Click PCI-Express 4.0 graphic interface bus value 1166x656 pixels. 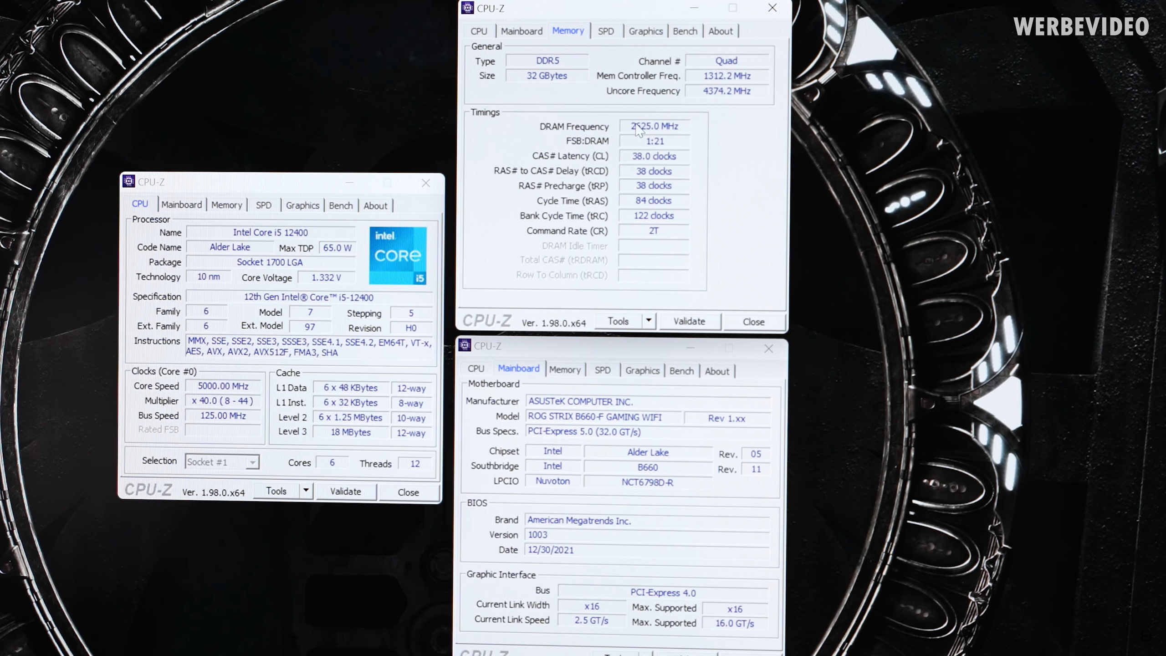click(x=663, y=593)
